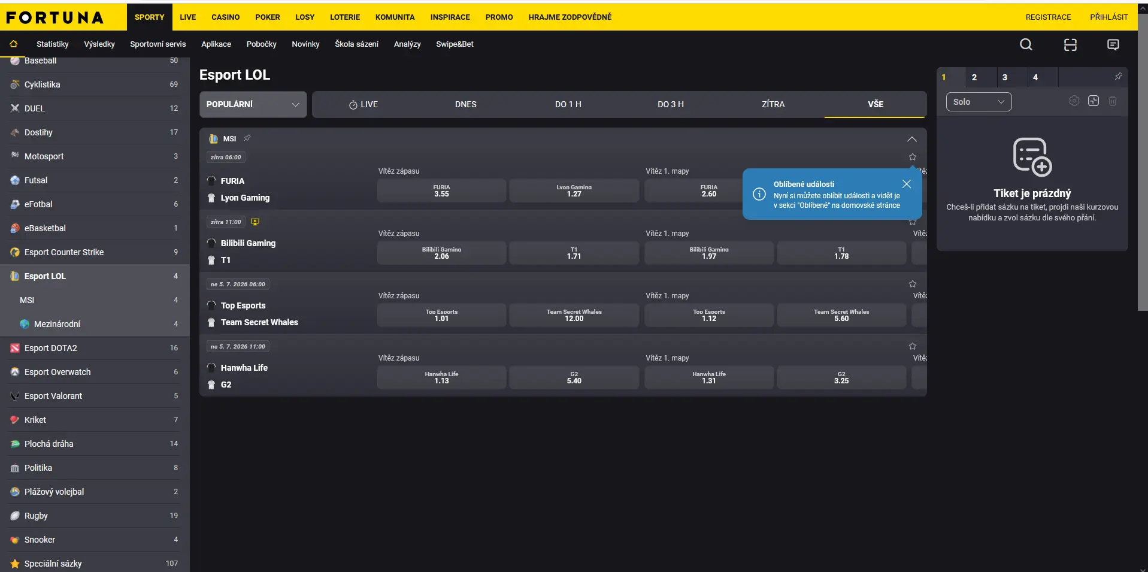Click the Esport DOTA2 icon

tap(15, 348)
